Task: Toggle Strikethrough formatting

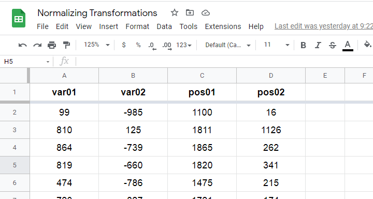Action: (x=333, y=45)
